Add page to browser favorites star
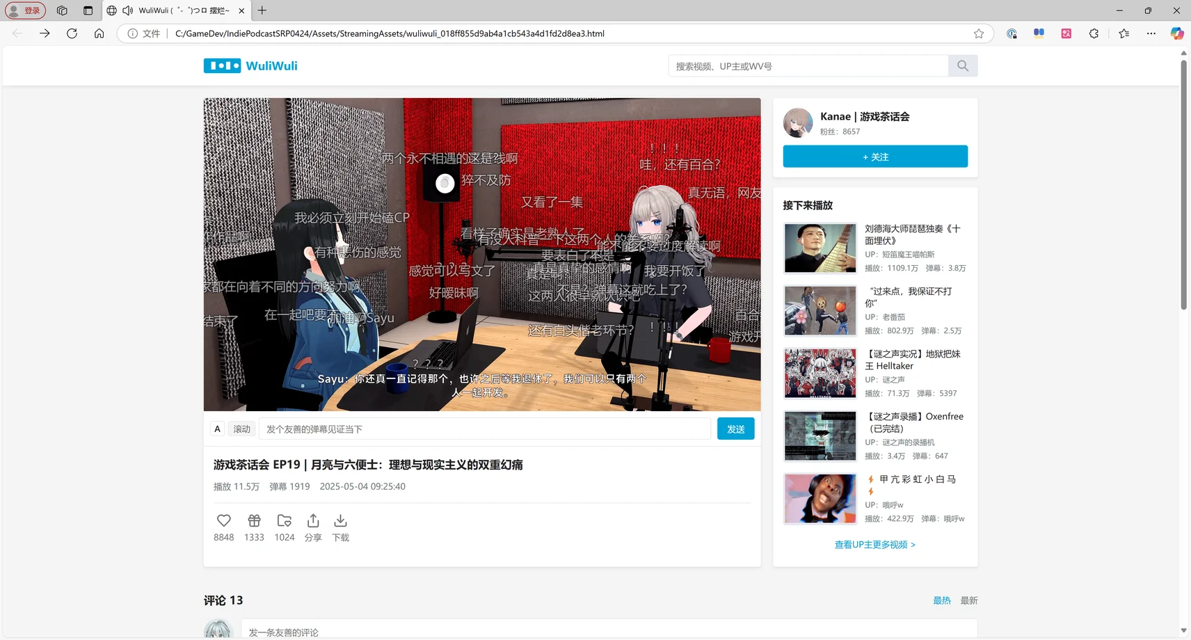1191x640 pixels. [x=979, y=33]
